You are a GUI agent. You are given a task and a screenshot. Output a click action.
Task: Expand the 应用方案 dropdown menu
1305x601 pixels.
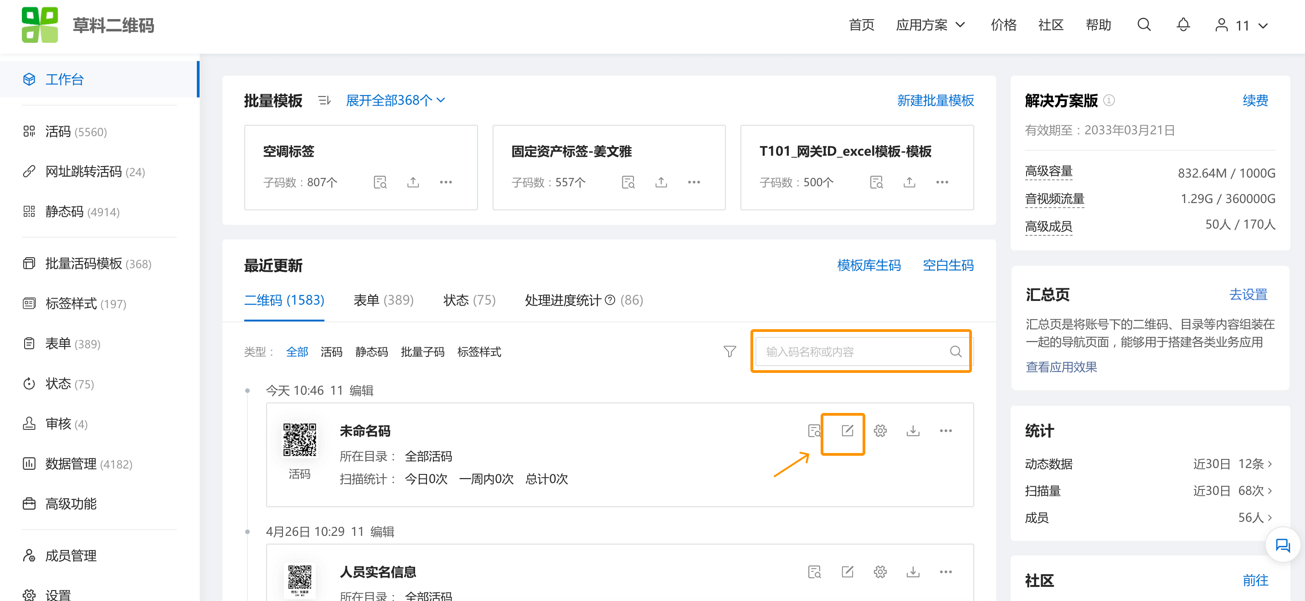(930, 25)
